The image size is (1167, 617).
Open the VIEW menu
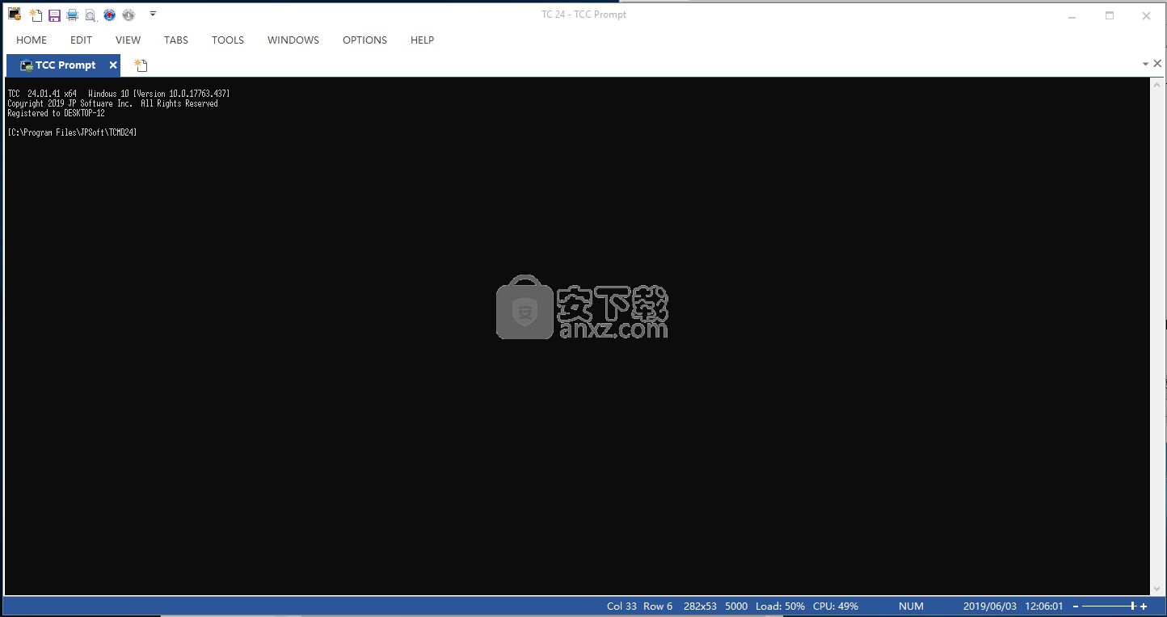pos(128,40)
